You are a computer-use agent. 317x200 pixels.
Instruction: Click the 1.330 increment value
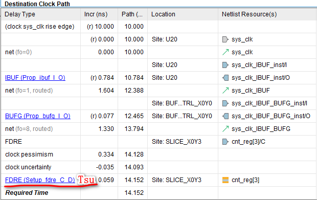pyautogui.click(x=106, y=129)
